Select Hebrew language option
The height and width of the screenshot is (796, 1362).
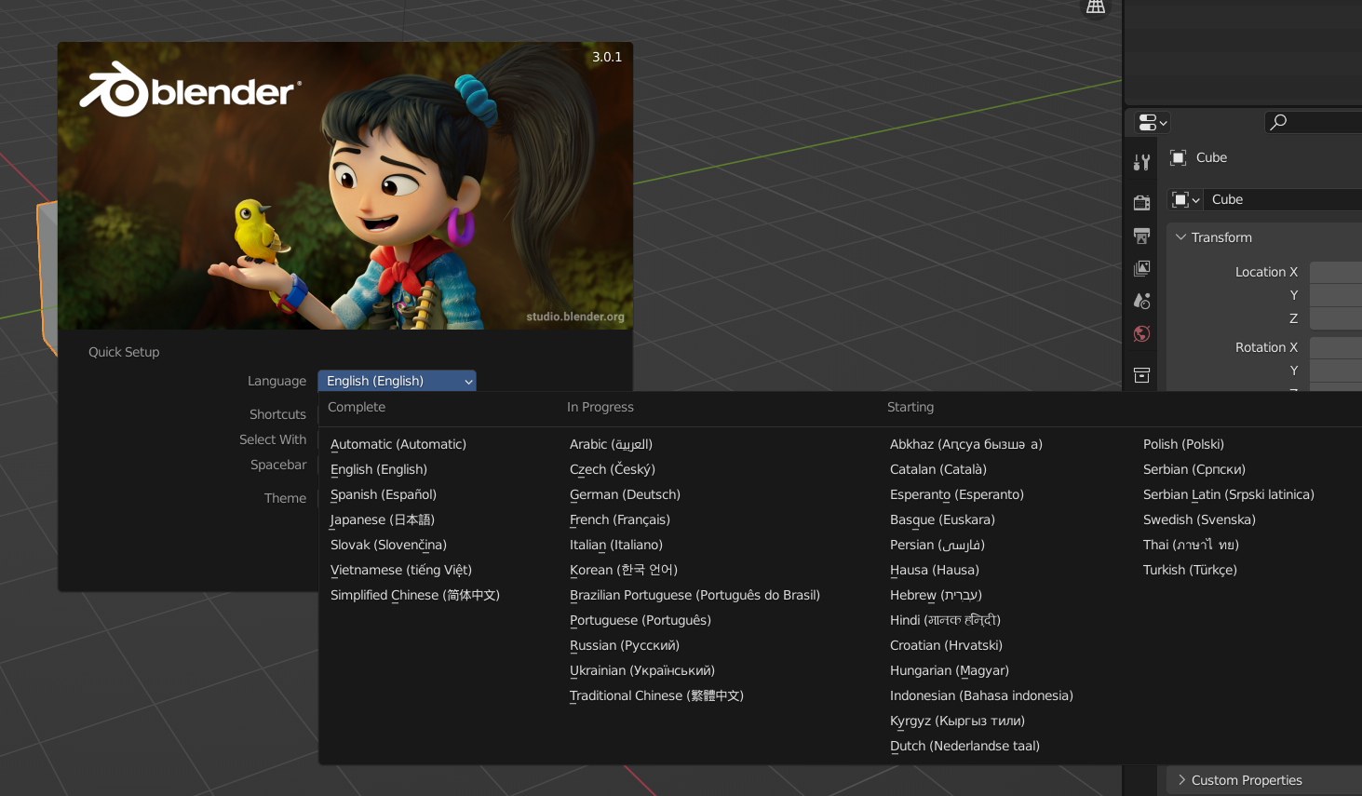936,595
